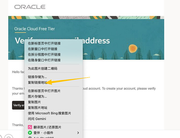Select 在拆分视图中打开链接 menu entry
The width and height of the screenshot is (180, 138).
click(x=53, y=54)
